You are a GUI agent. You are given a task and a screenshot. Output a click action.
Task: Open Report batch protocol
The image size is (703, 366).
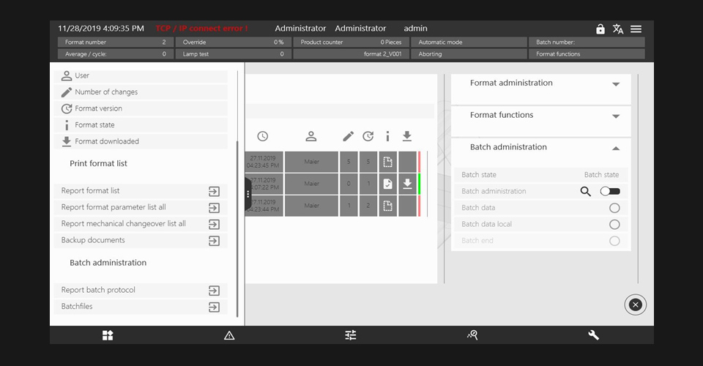214,291
